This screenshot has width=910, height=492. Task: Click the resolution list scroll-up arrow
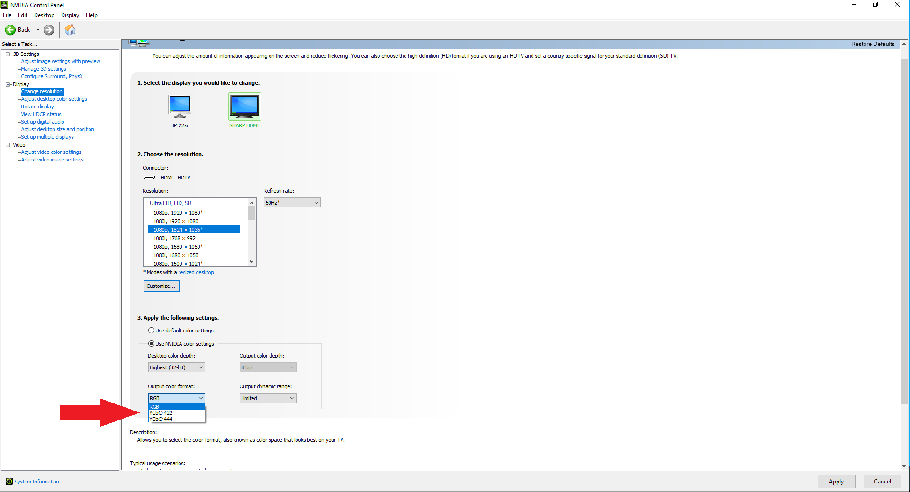click(x=252, y=203)
